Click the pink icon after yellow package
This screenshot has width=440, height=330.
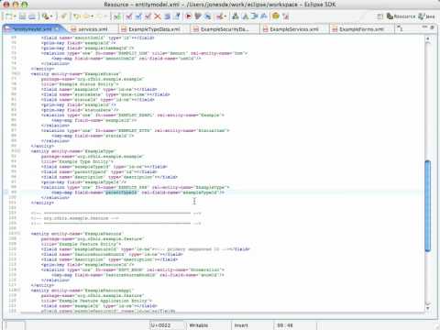coord(286,16)
